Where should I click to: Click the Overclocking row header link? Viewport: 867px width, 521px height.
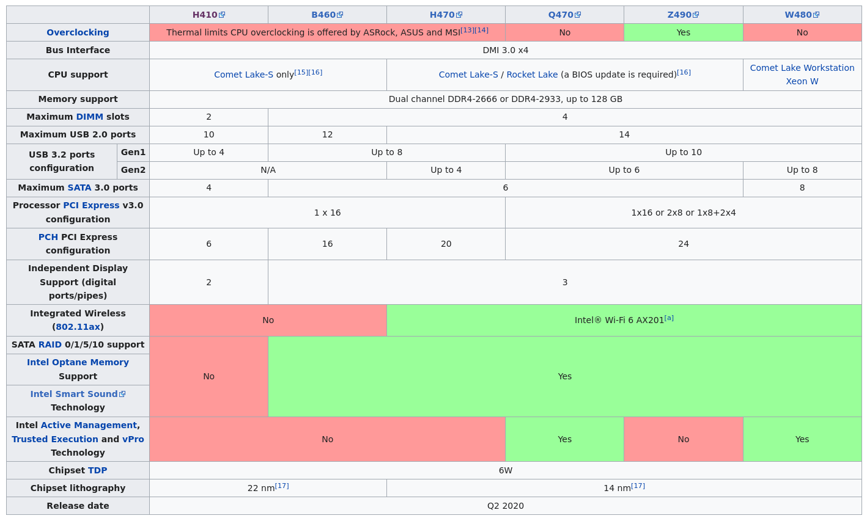[78, 32]
